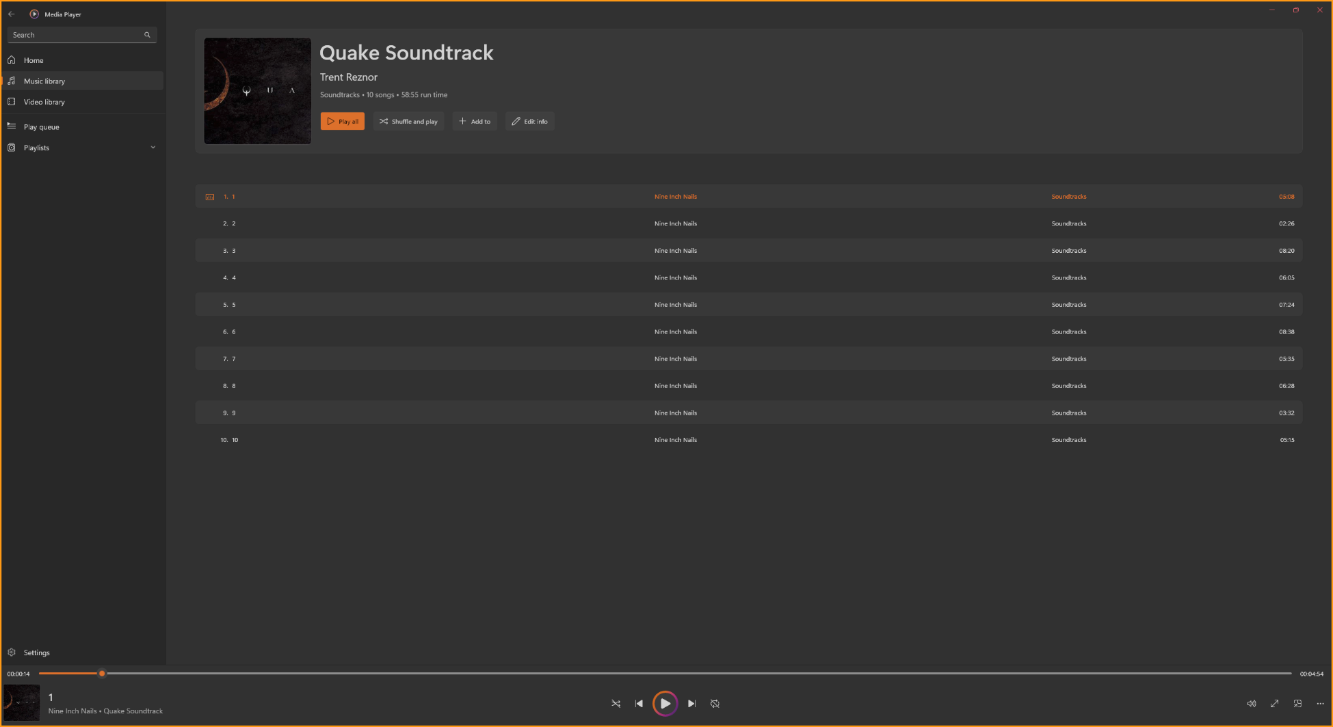Toggle repeat in playback controls
The height and width of the screenshot is (727, 1333).
[715, 704]
